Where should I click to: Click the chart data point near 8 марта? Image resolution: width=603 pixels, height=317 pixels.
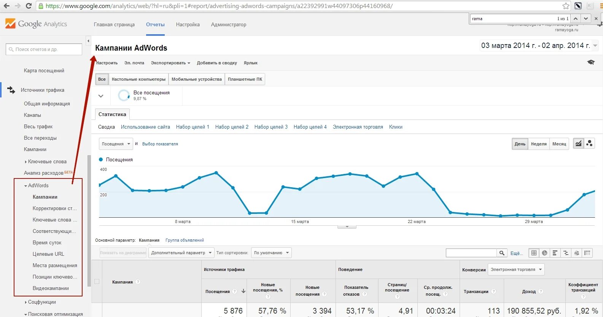click(x=183, y=187)
